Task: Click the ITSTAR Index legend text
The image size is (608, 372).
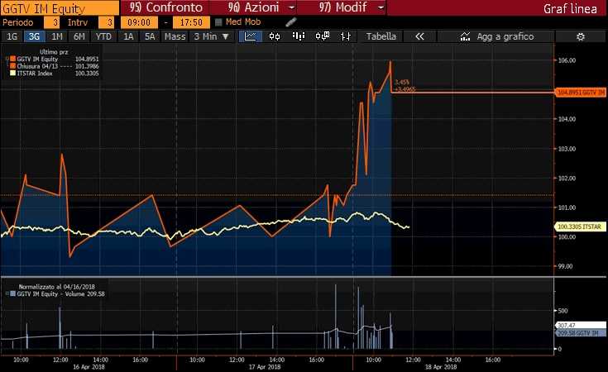Action: tap(35, 73)
